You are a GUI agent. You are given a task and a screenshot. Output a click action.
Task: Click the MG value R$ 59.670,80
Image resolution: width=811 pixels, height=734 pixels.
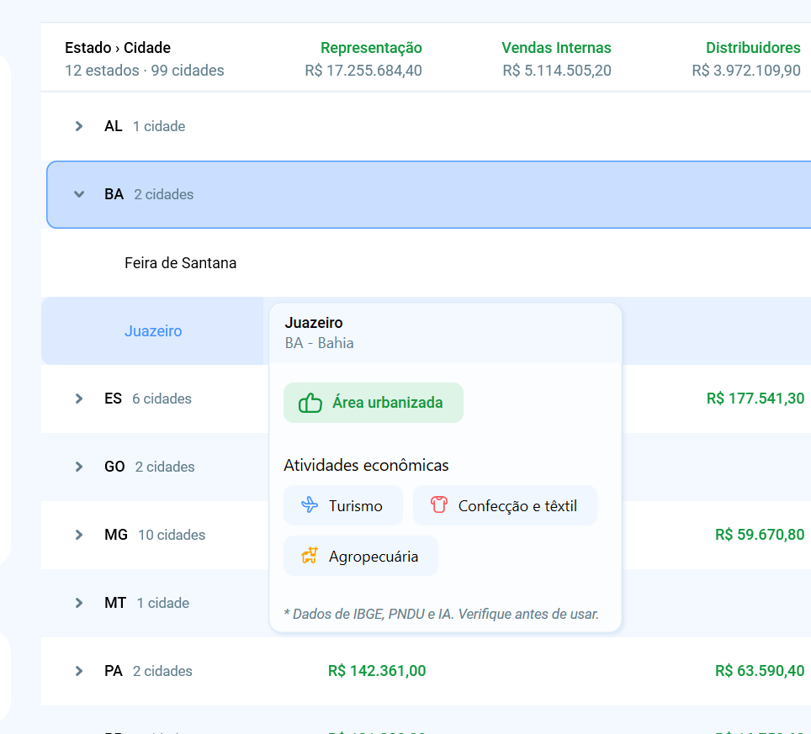pos(760,535)
